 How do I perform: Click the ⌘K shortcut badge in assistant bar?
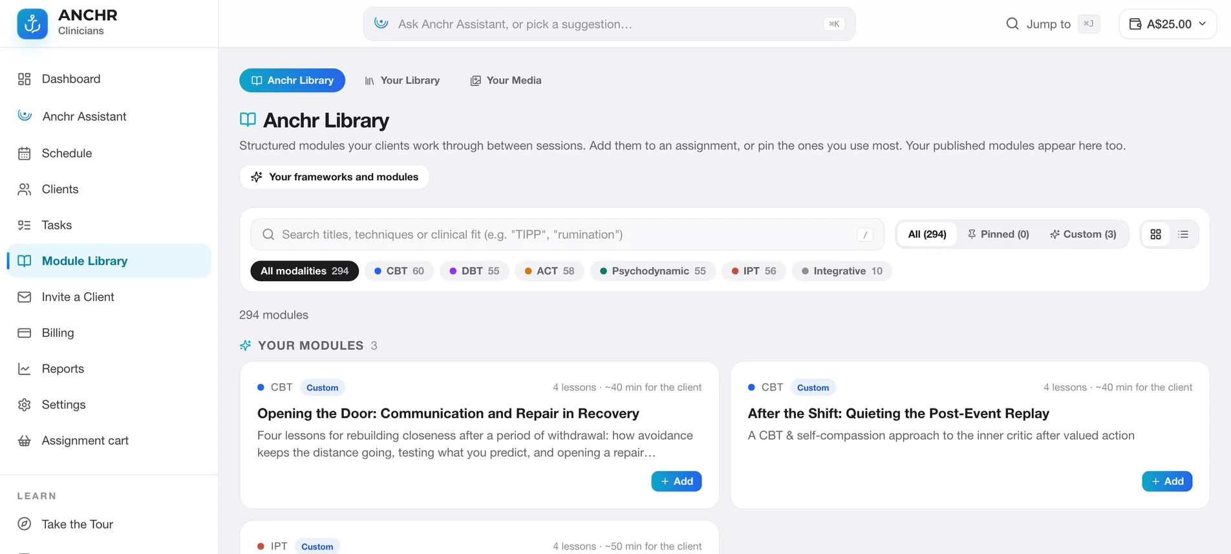click(x=834, y=24)
